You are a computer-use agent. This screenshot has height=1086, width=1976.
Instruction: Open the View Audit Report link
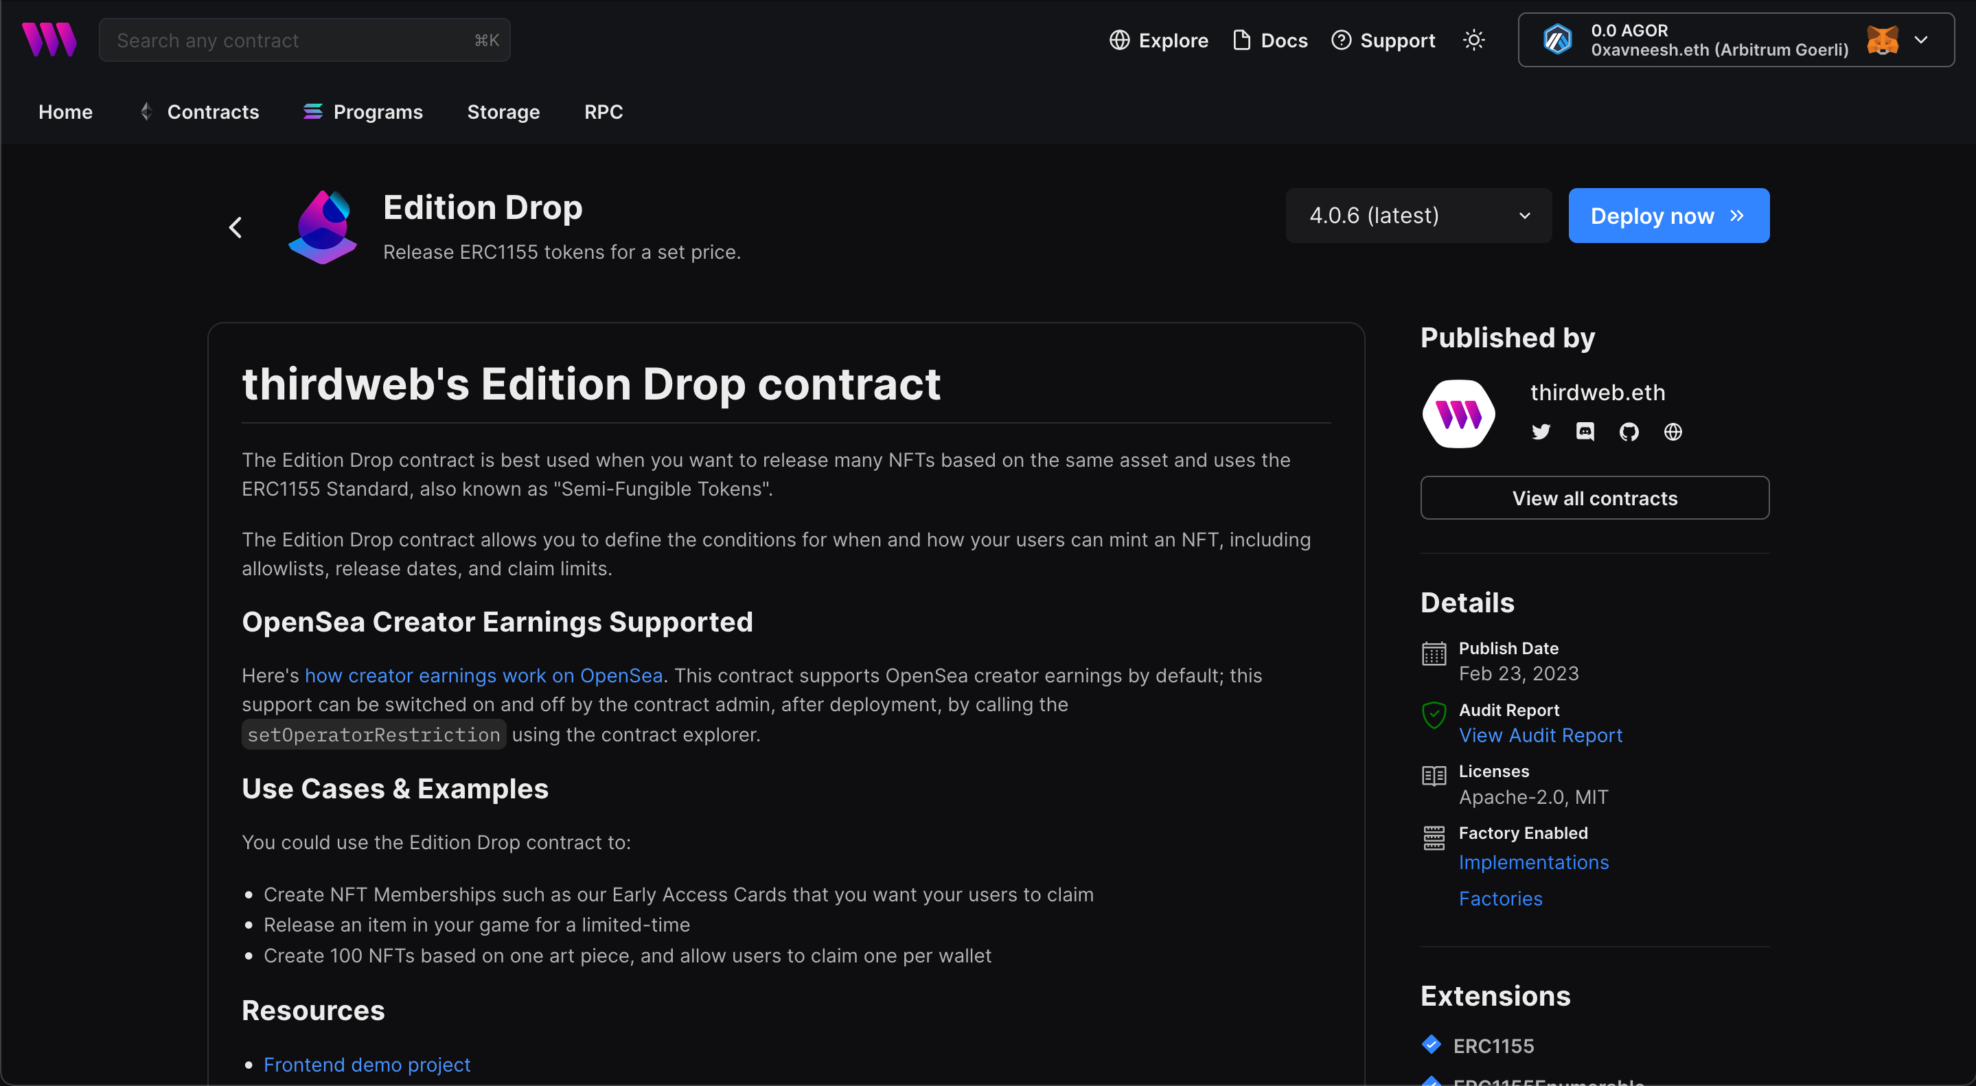tap(1540, 735)
